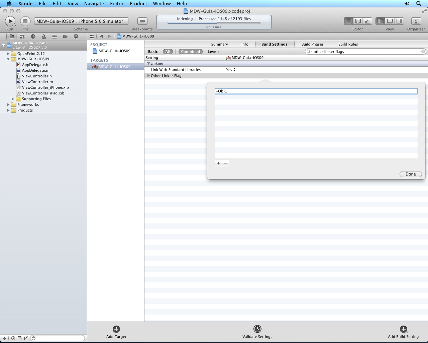
Task: Show the Symbol navigator
Action: [22, 36]
